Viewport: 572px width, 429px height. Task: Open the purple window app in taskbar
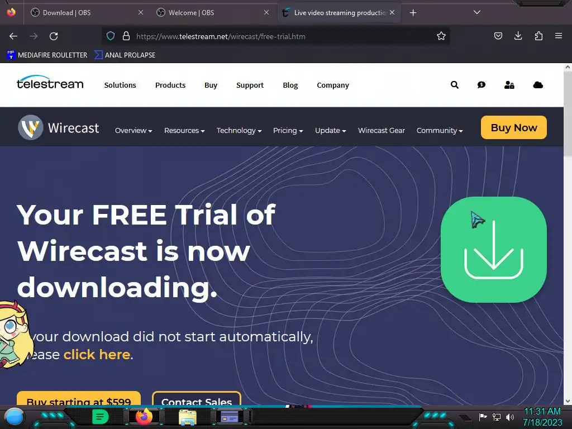[230, 417]
